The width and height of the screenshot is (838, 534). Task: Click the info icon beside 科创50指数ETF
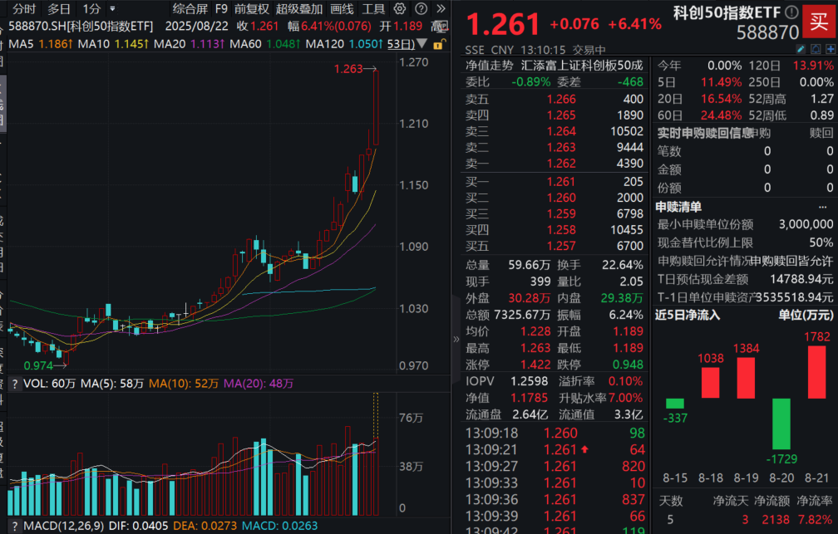[791, 12]
